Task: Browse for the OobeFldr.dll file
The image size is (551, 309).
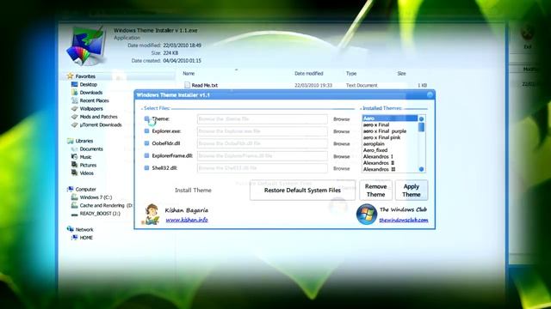Action: 342,143
